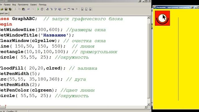
Task: Click the leftmost of three window-layout icons
Action: click(x=82, y=9)
